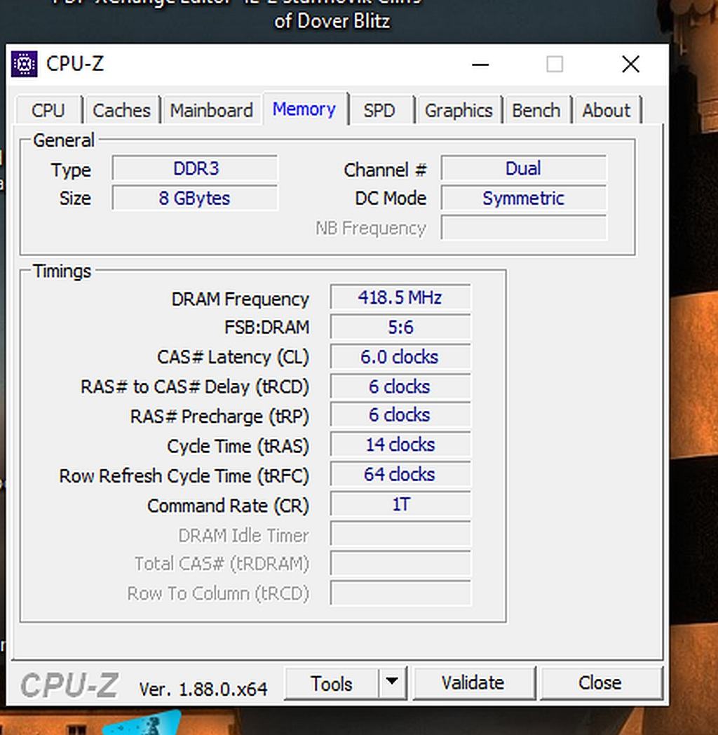Click the Command Rate (CR) label

229,506
